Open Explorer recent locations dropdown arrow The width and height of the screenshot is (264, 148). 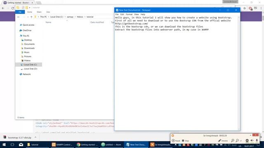point(28,17)
